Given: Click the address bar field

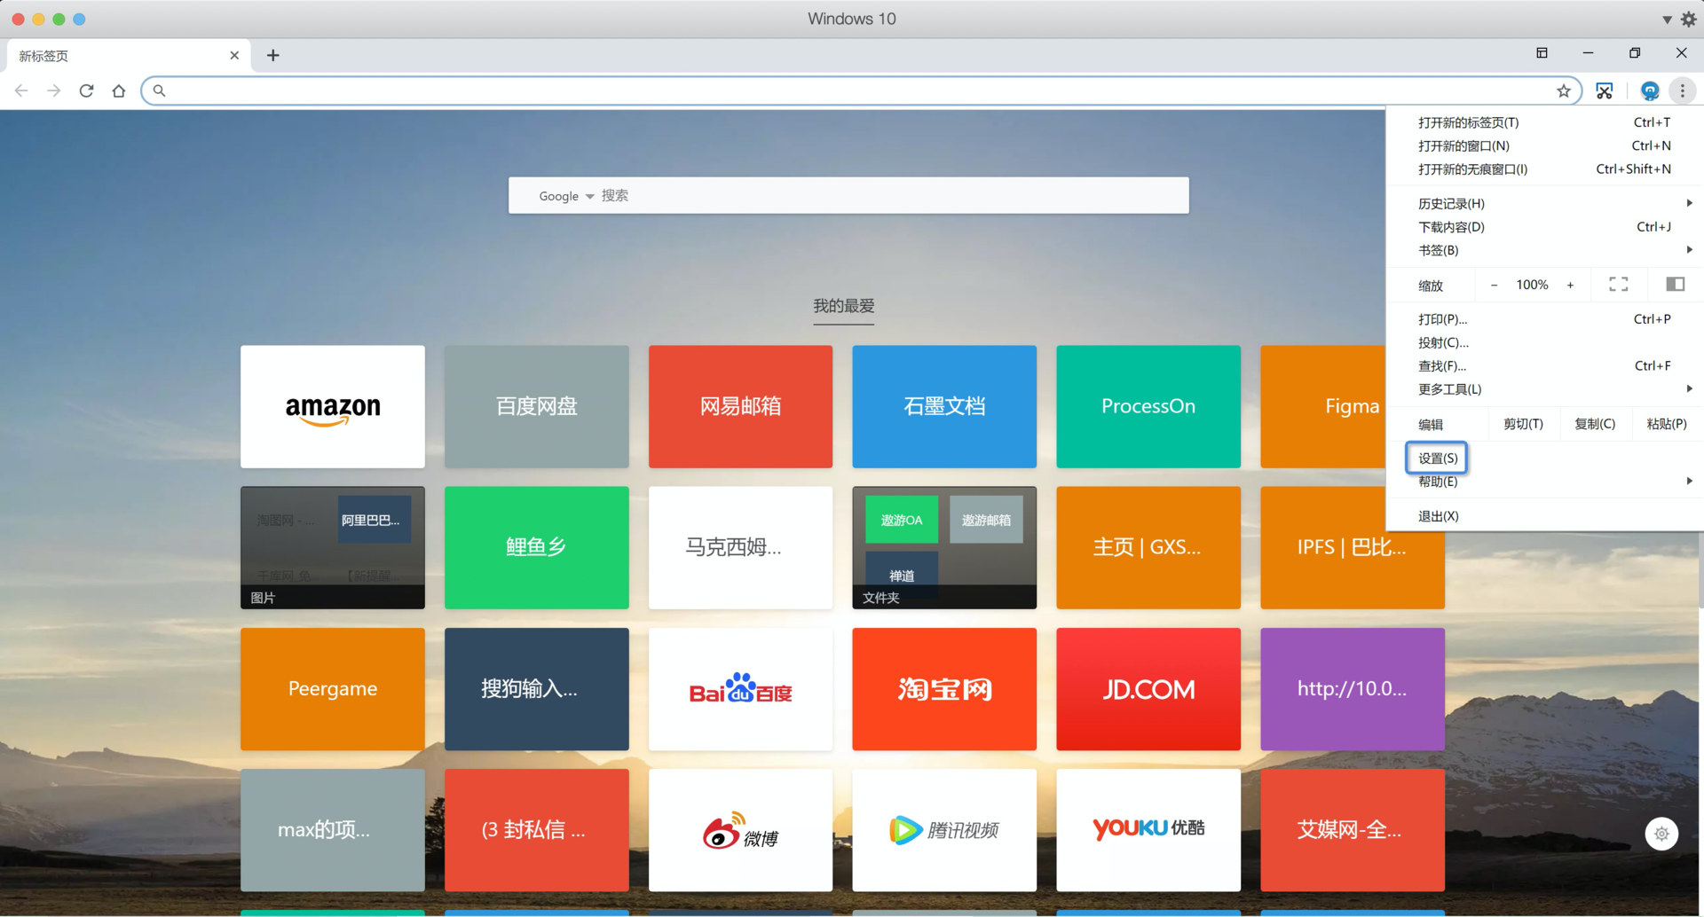Looking at the screenshot, I should tap(861, 90).
